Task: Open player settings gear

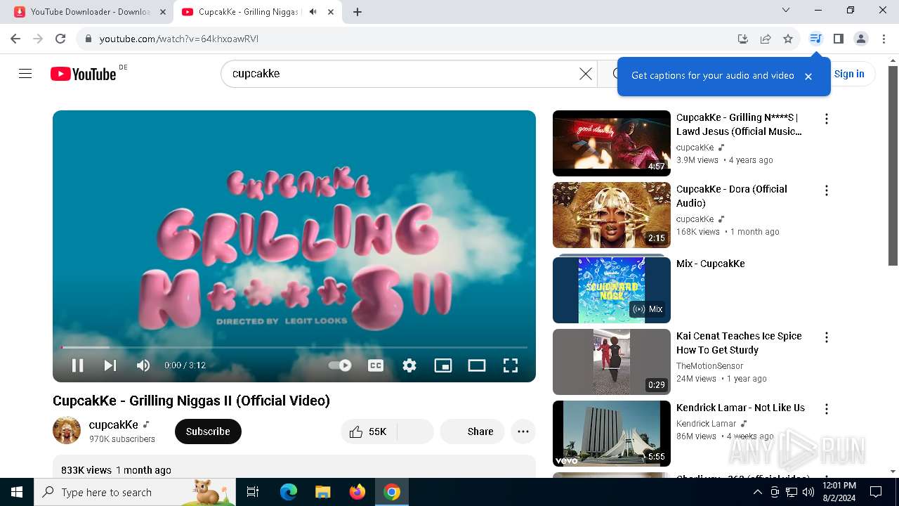Action: 409,365
